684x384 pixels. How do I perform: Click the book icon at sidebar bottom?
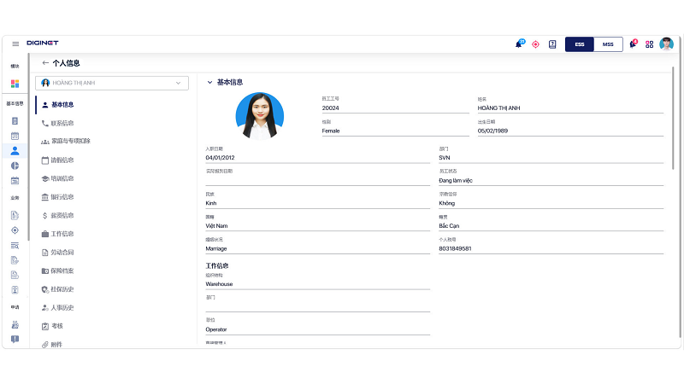15,339
